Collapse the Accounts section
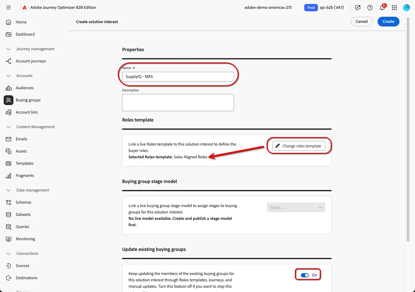Viewport: 415px width, 292px height. [9, 76]
